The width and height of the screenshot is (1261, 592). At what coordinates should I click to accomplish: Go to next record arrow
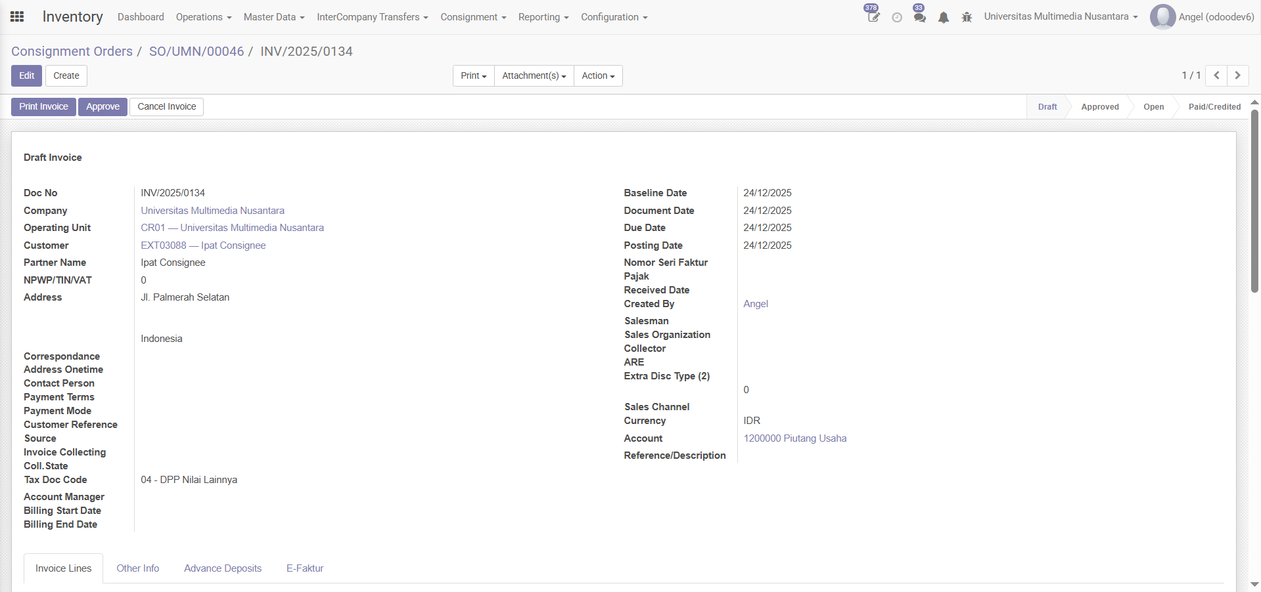[x=1238, y=75]
